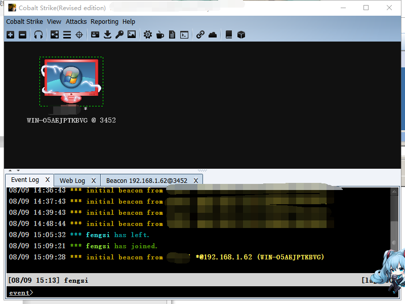Click the 'WIN-O5AEJPTKBVG @ 3452' label
The width and height of the screenshot is (405, 304).
click(71, 120)
